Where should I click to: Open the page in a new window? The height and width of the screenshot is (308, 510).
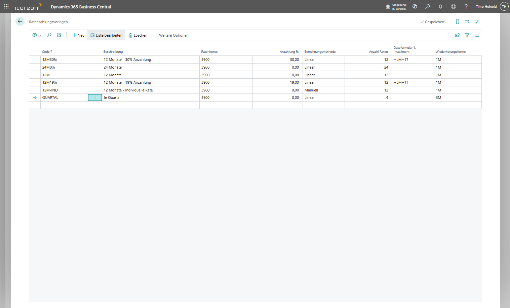467,22
